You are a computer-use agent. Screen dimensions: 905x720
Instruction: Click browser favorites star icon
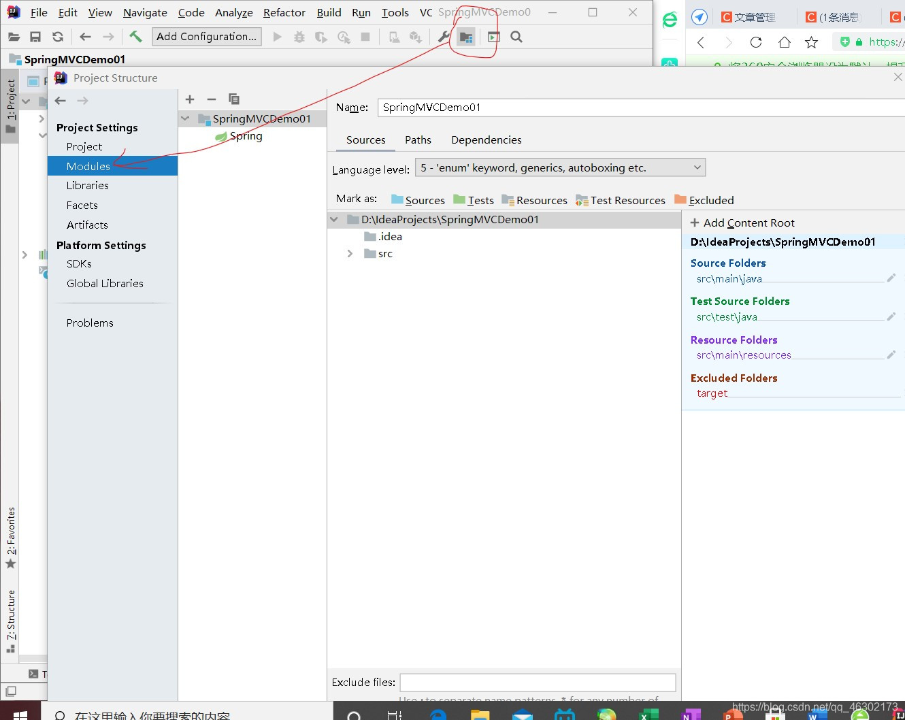[x=811, y=42]
